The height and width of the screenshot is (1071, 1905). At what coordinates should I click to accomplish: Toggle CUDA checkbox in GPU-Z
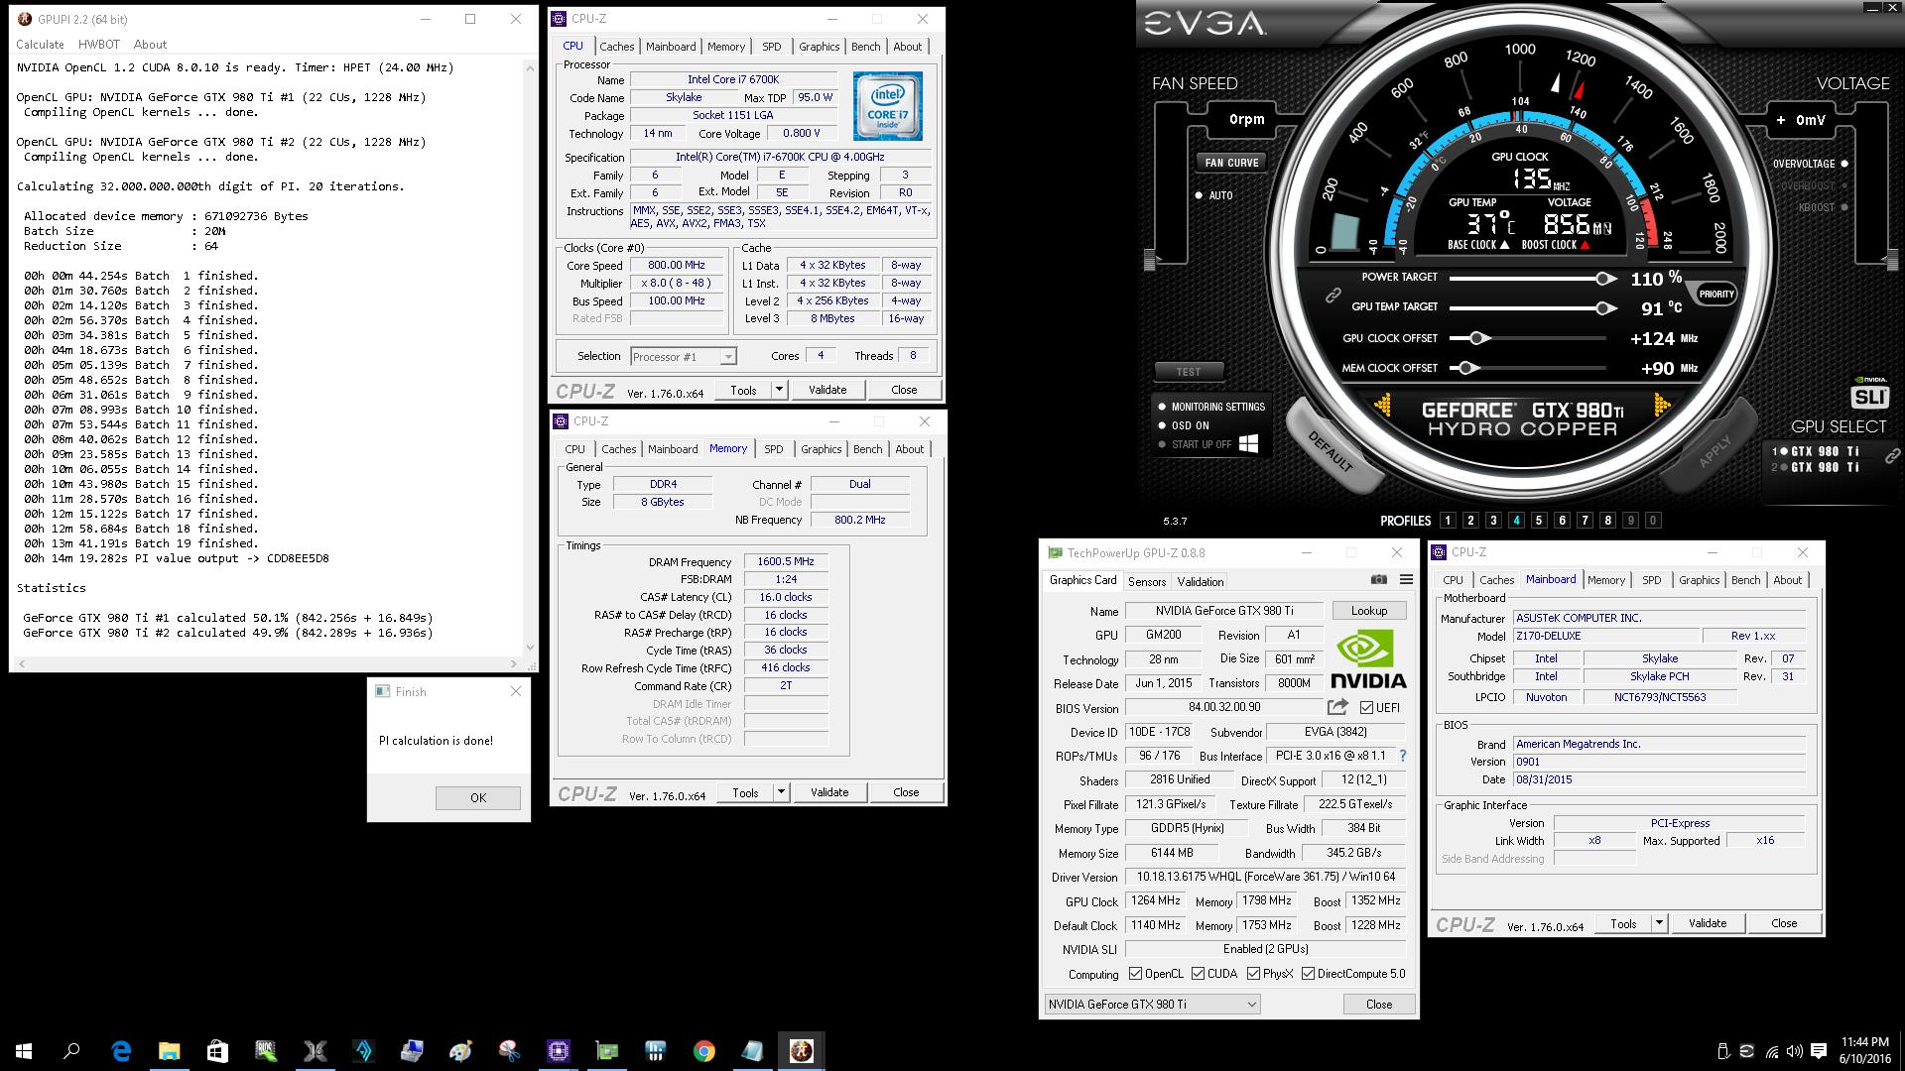[1198, 974]
